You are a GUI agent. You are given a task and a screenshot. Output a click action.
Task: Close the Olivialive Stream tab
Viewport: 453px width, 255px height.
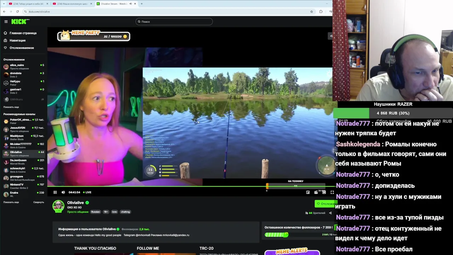pyautogui.click(x=135, y=4)
